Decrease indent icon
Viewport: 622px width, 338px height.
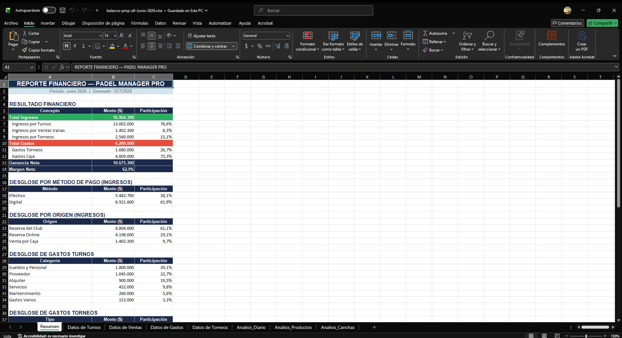pyautogui.click(x=169, y=46)
